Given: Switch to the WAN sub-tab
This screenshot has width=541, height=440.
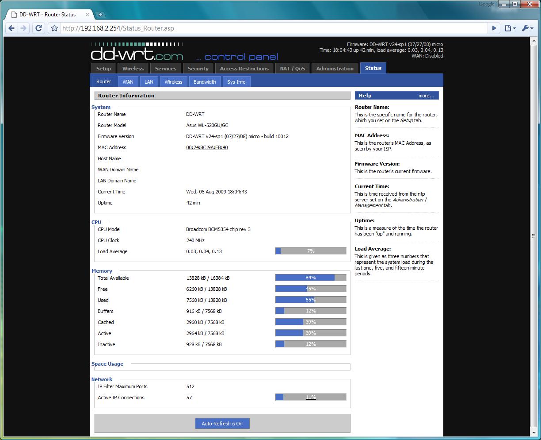Looking at the screenshot, I should [x=128, y=82].
